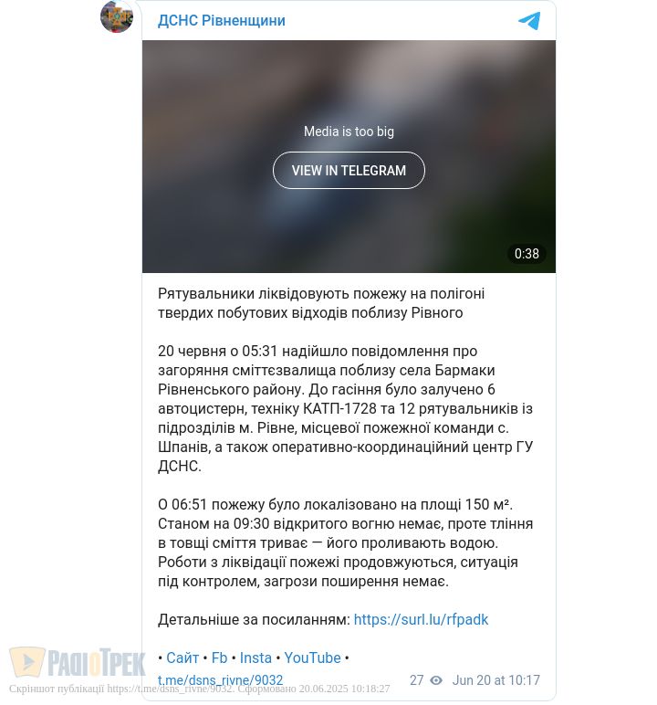Open the Insta link
The height and width of the screenshot is (705, 657).
click(255, 658)
